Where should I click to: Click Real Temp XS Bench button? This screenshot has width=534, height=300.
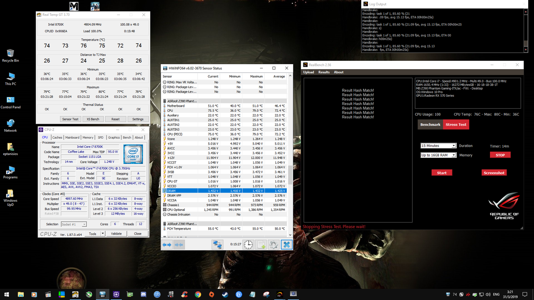point(93,119)
